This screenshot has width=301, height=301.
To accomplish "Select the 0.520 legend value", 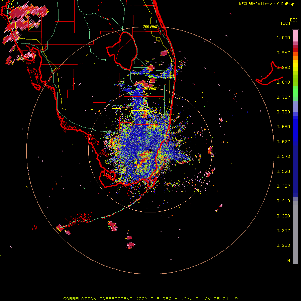I will click(283, 172).
